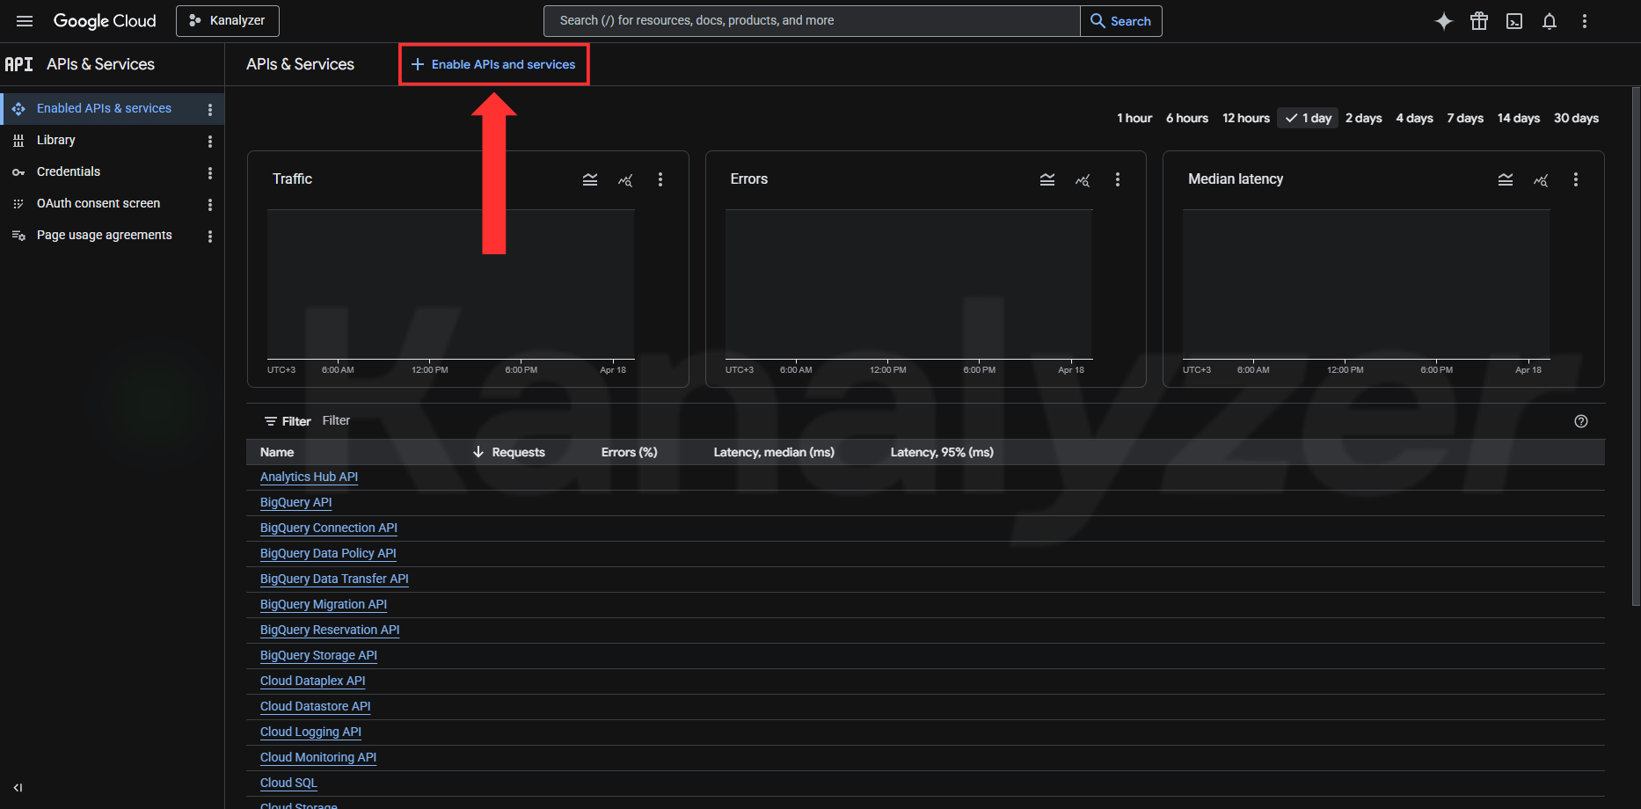Select the 6 hours time range
Screen dimensions: 1641x809
pyautogui.click(x=1187, y=118)
